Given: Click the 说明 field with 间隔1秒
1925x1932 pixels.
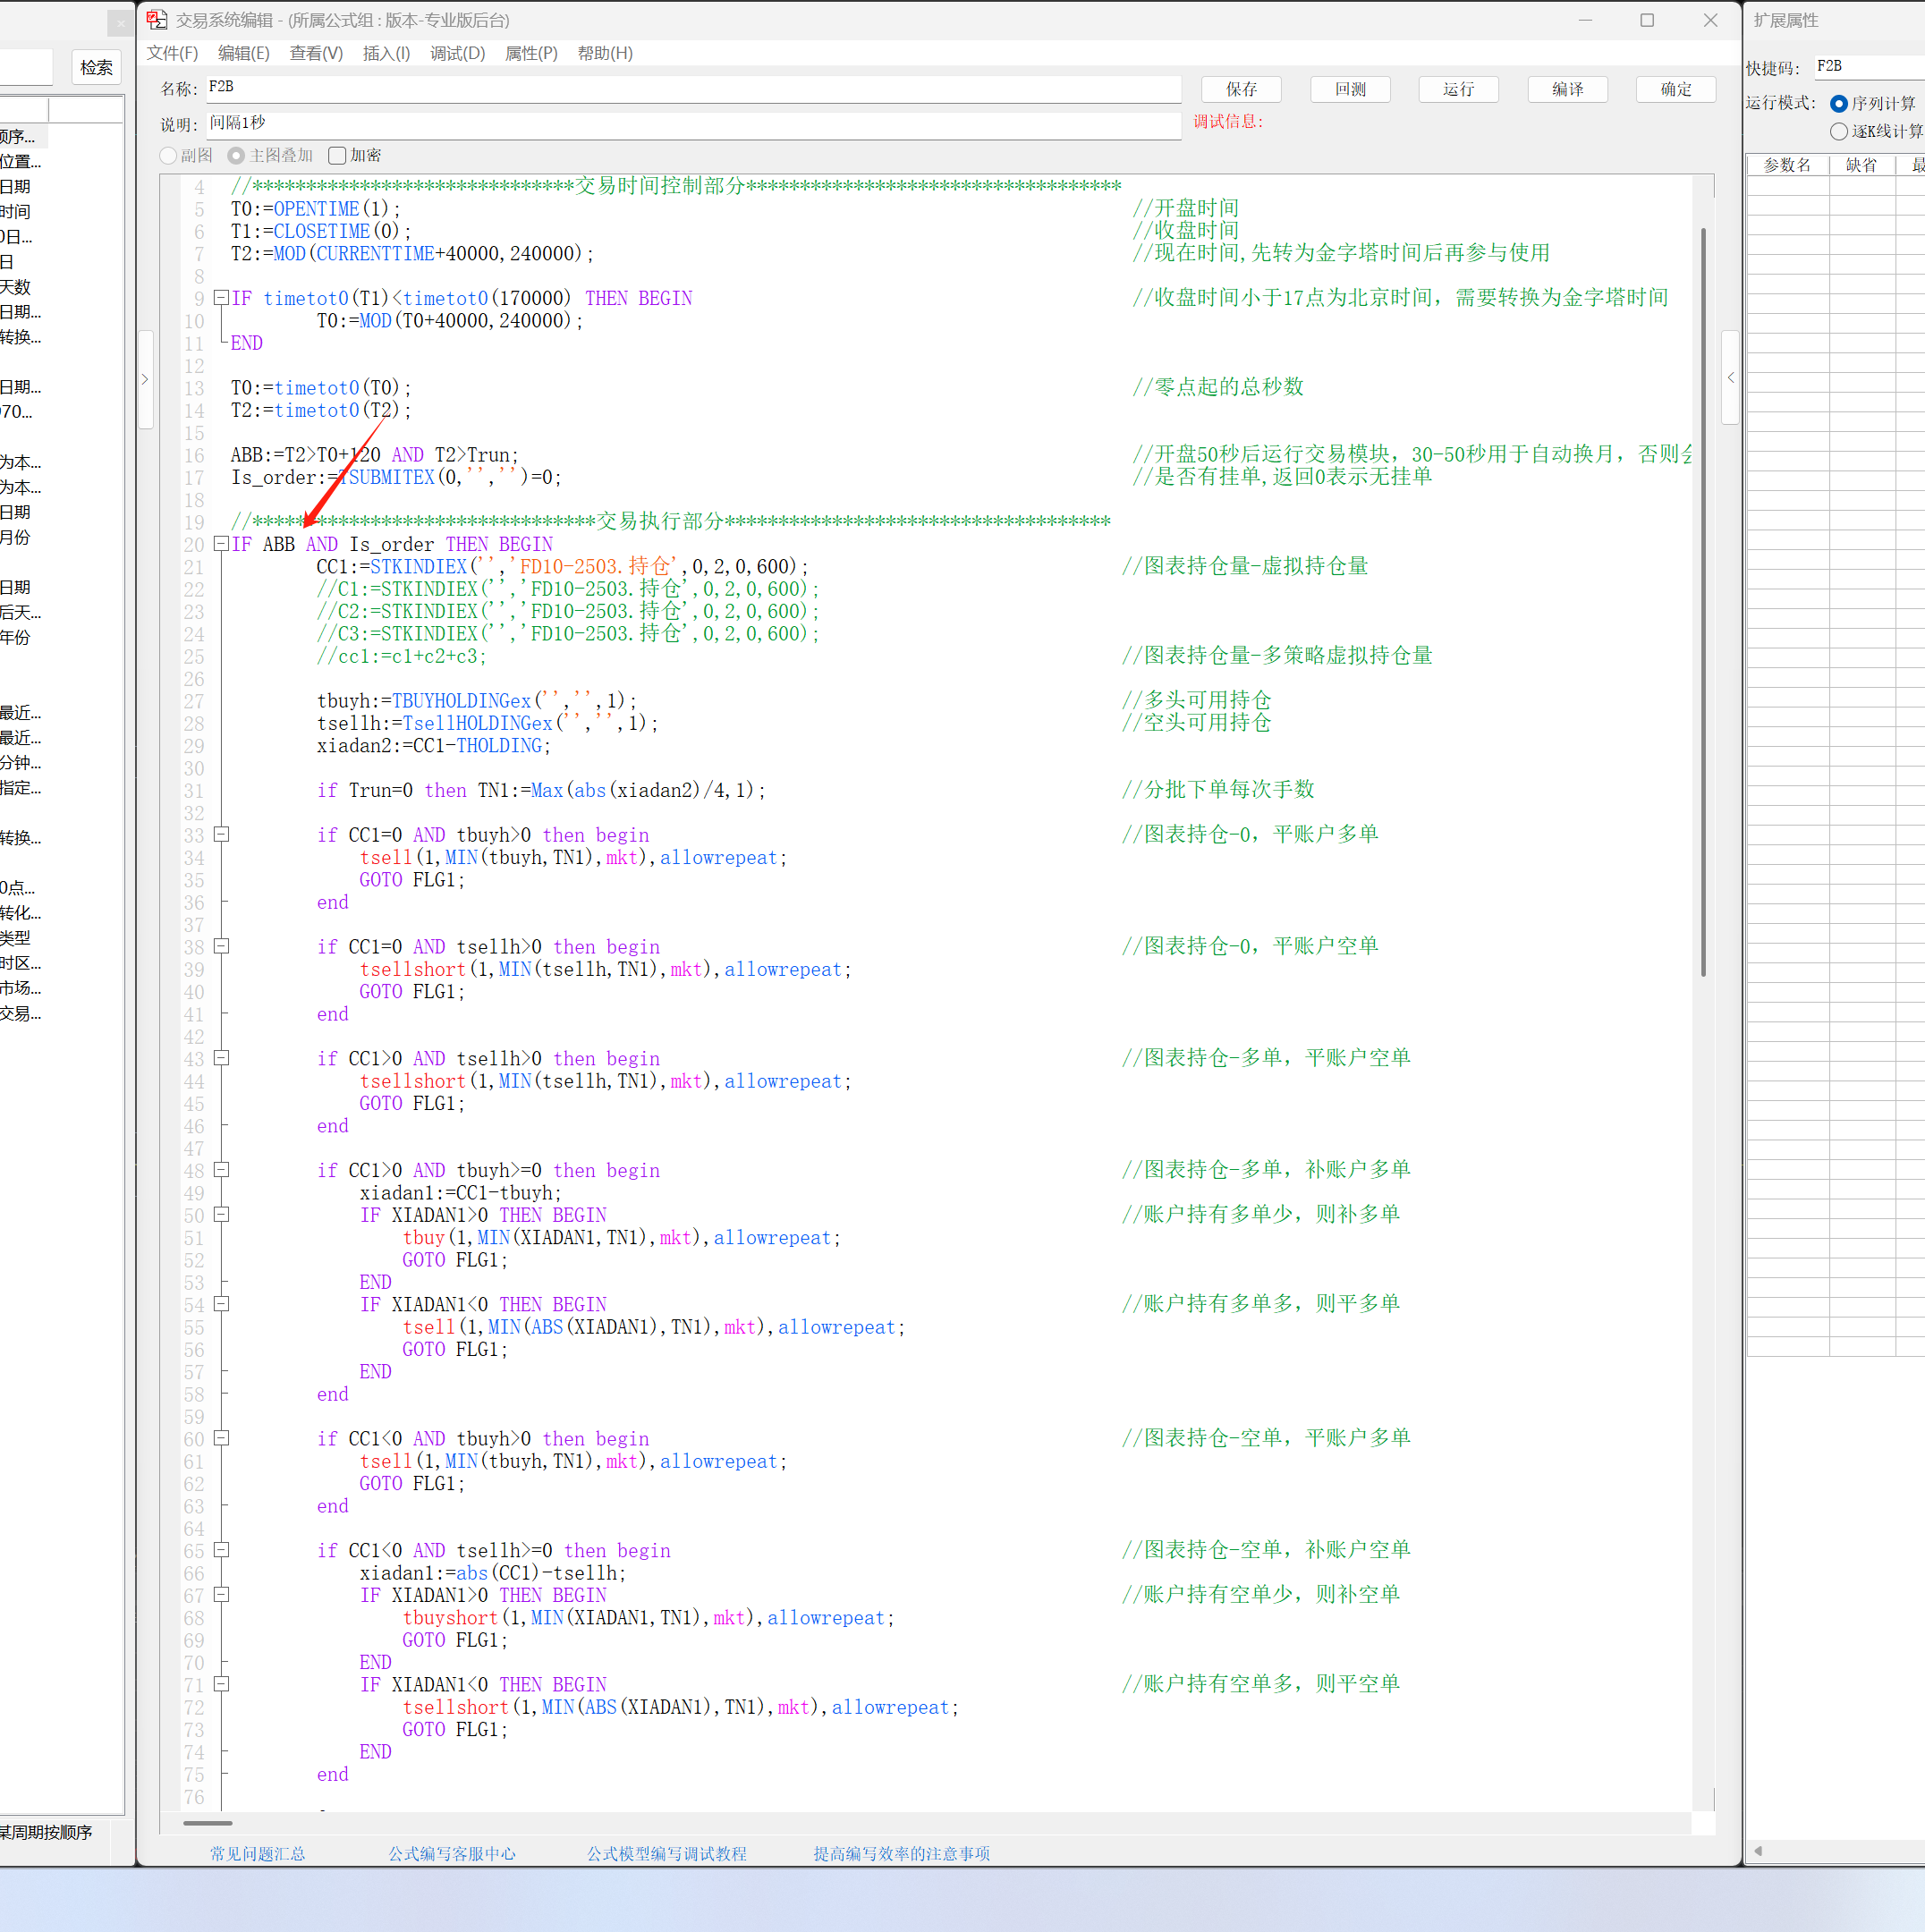Looking at the screenshot, I should (693, 124).
